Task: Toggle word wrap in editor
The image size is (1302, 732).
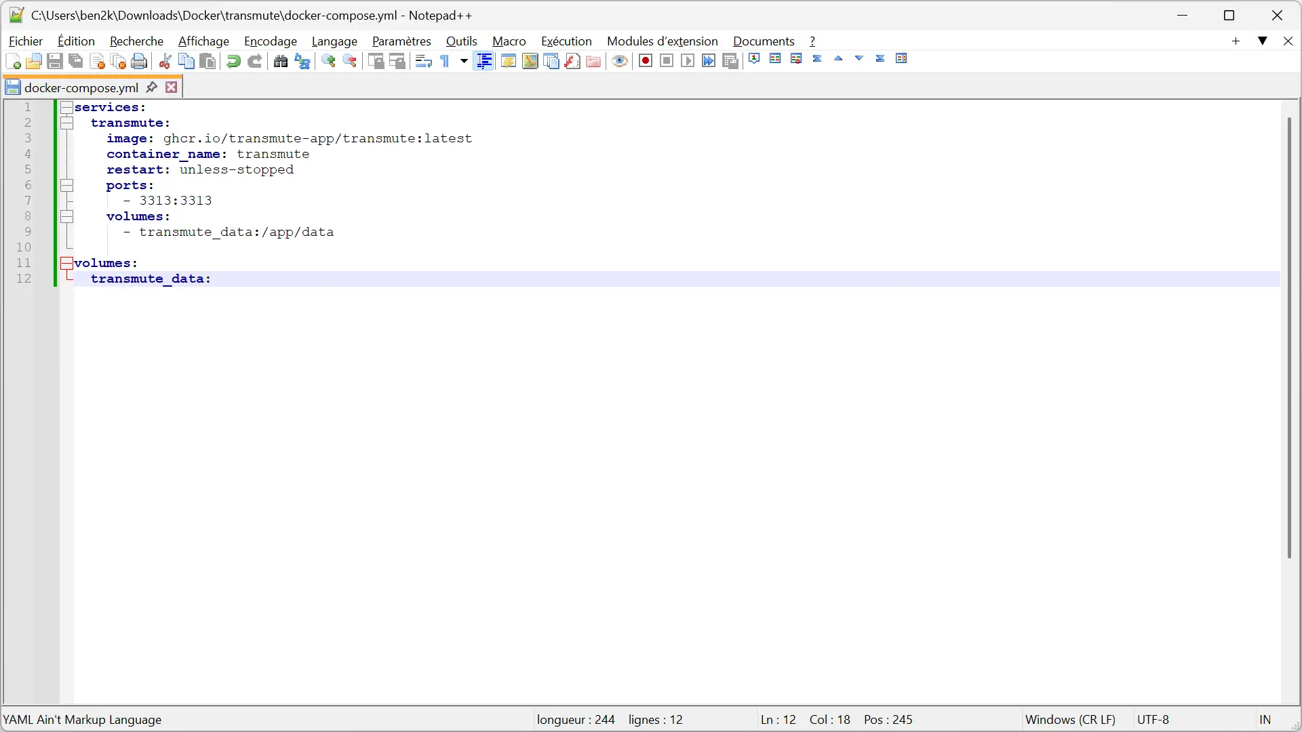Action: click(x=424, y=62)
